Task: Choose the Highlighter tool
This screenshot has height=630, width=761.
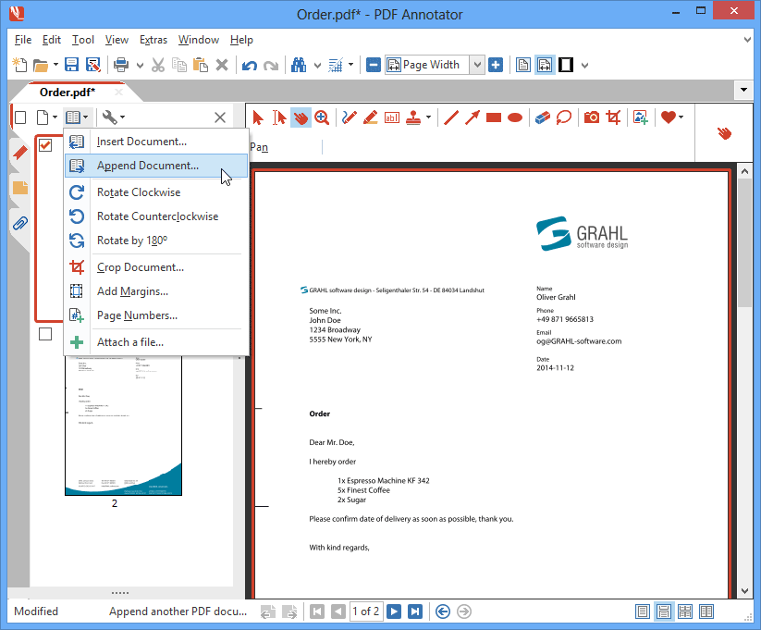Action: pyautogui.click(x=370, y=117)
